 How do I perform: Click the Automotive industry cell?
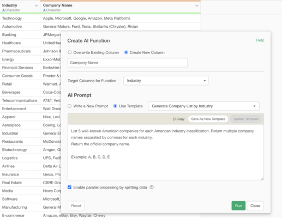pyautogui.click(x=20, y=27)
